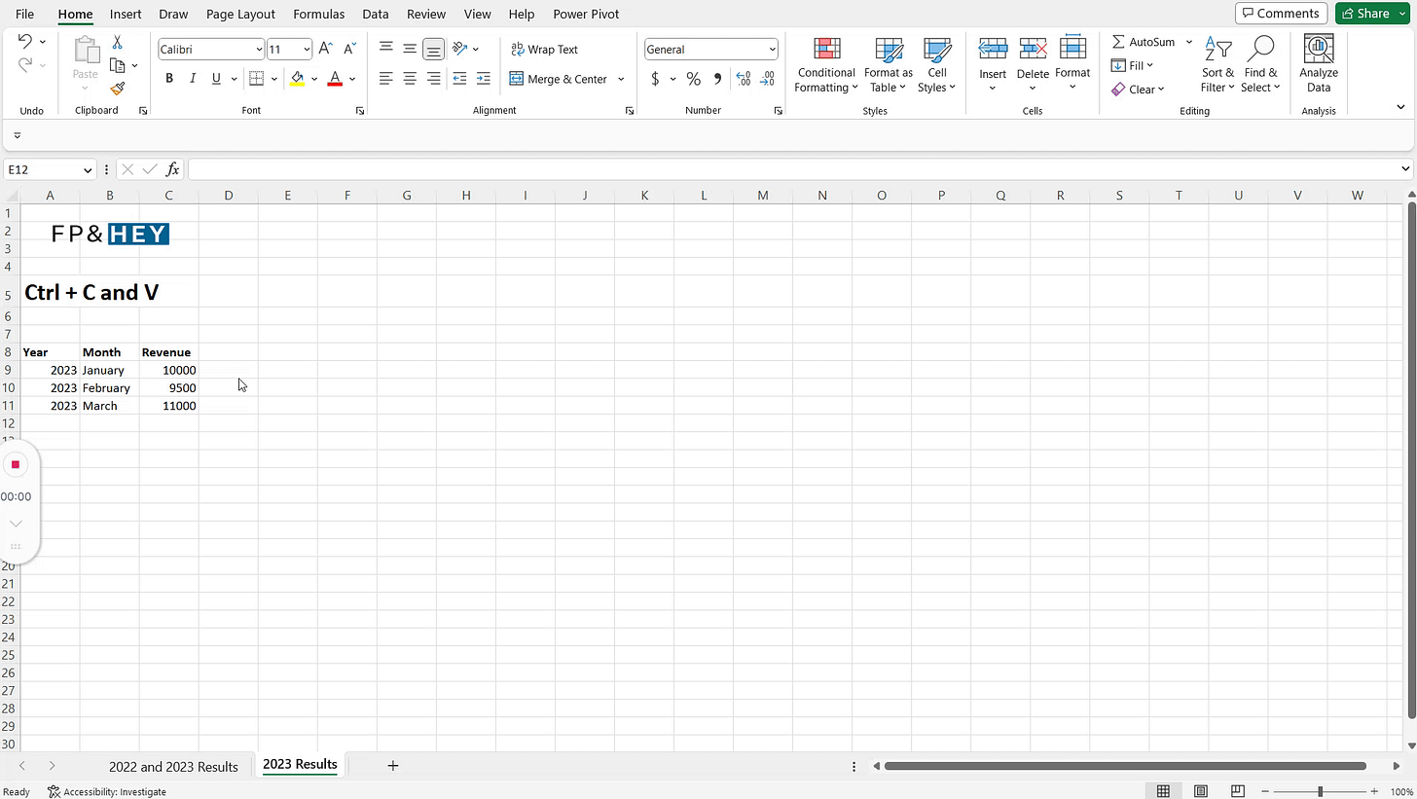The image size is (1417, 799).
Task: Click Analyze Data
Action: [x=1319, y=65]
